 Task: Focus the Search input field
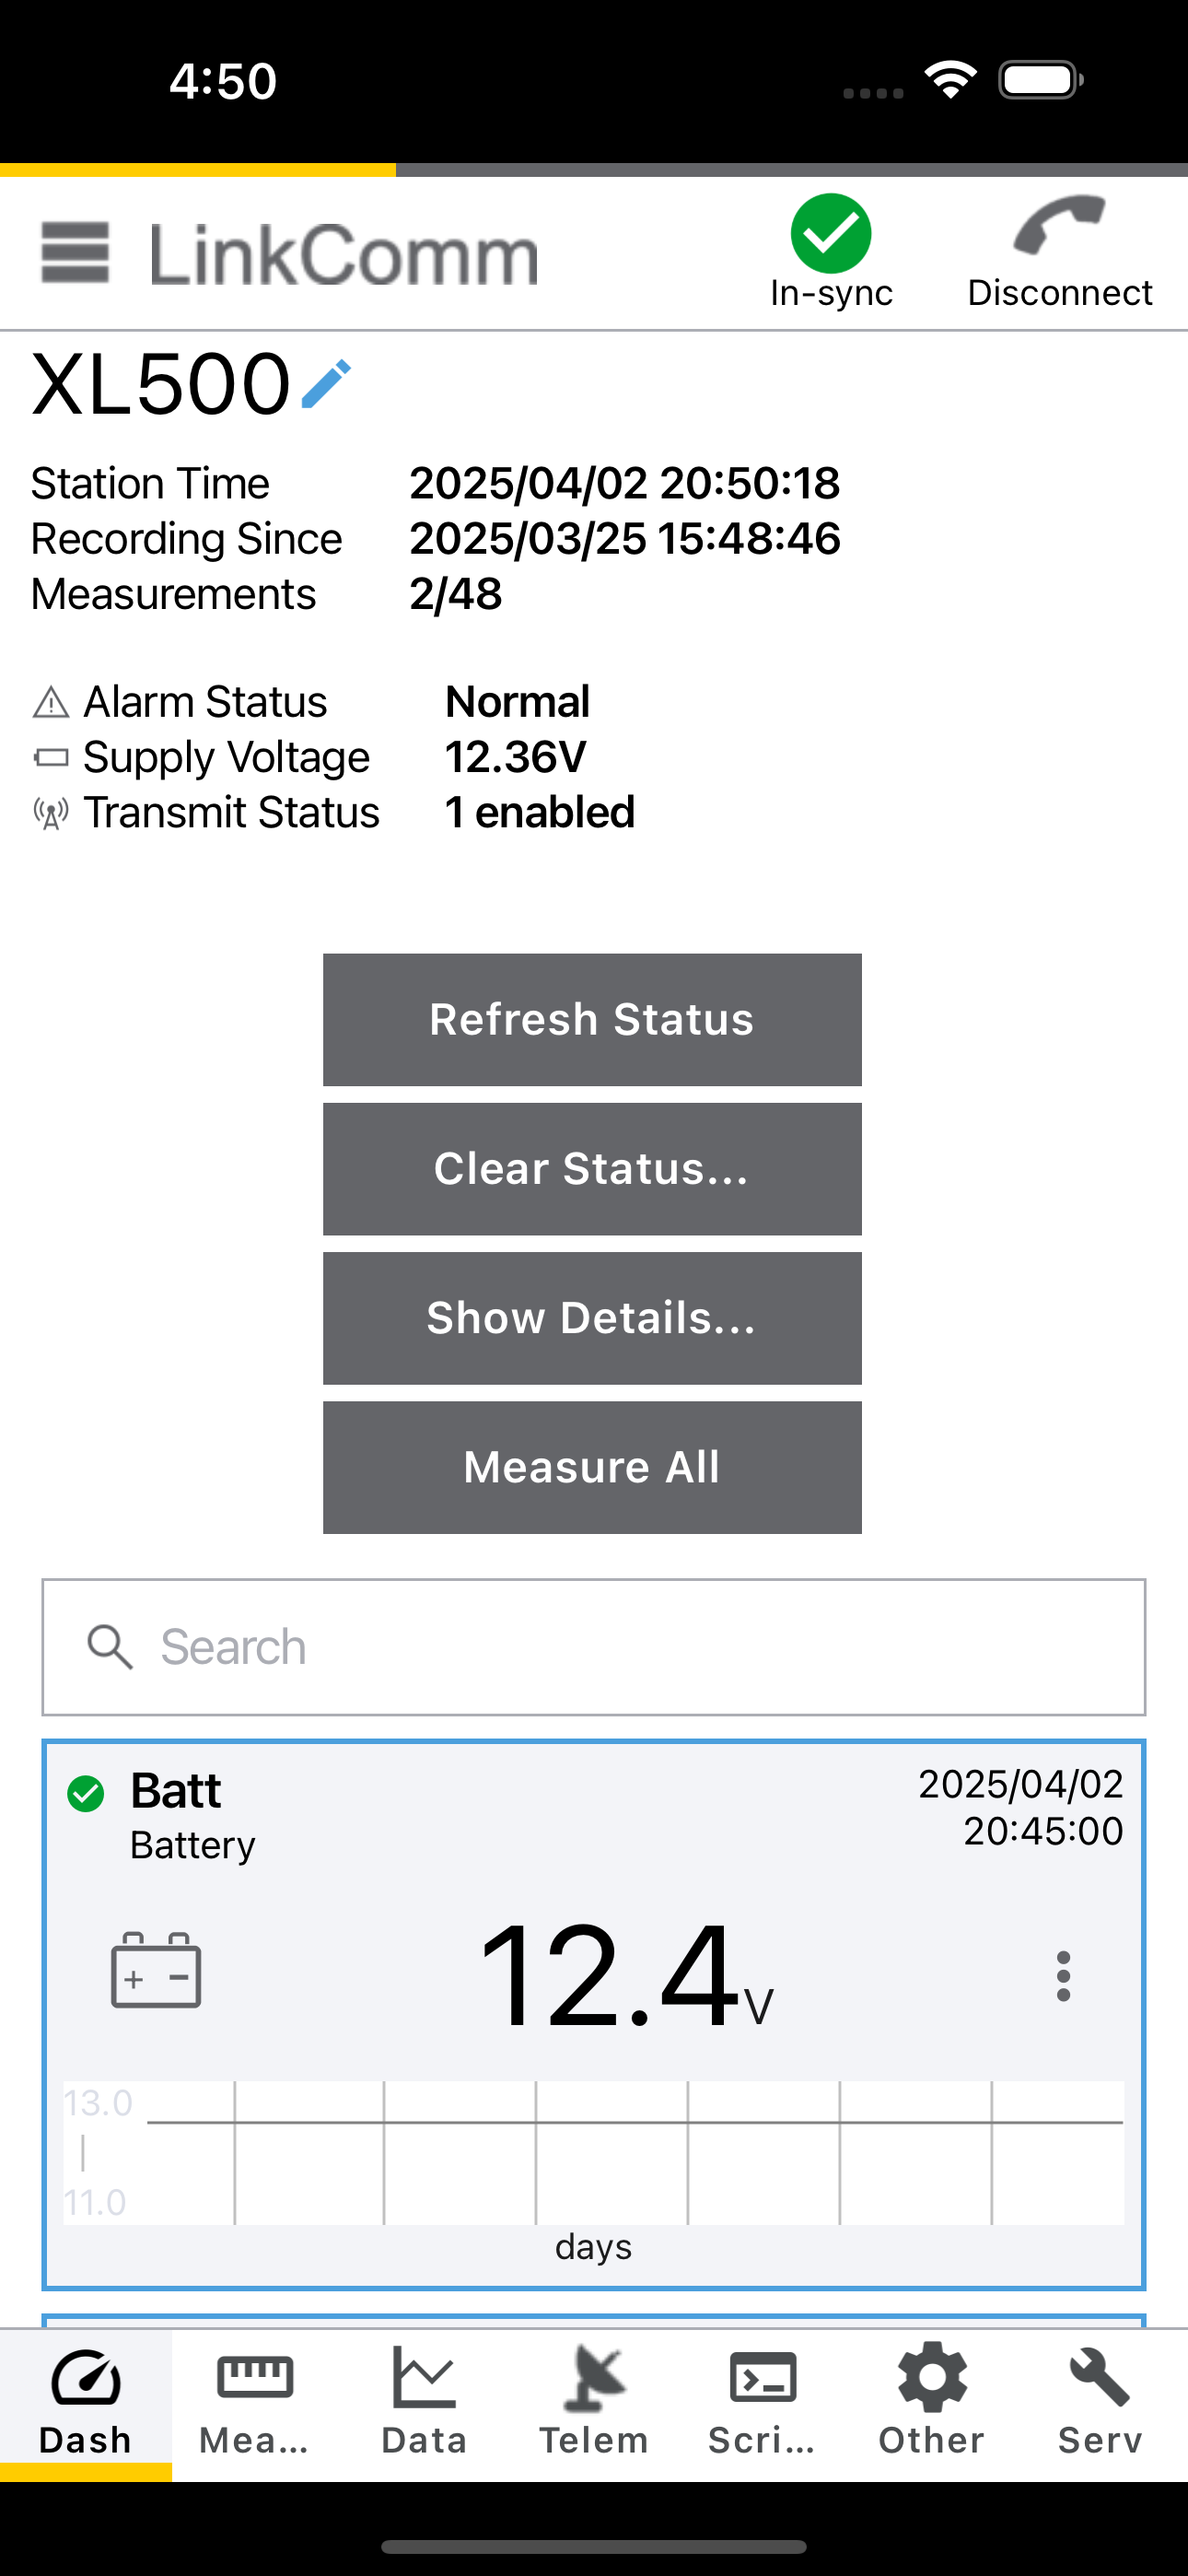594,1647
